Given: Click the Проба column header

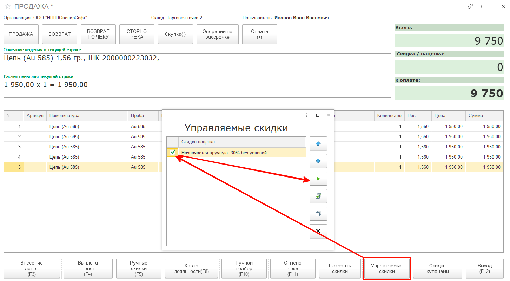Looking at the screenshot, I should pyautogui.click(x=143, y=115).
